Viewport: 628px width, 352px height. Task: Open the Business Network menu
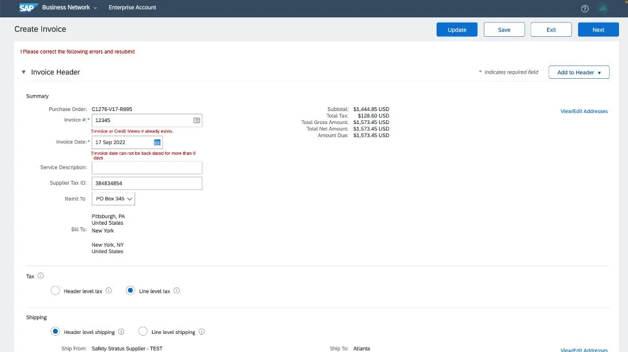coord(69,8)
